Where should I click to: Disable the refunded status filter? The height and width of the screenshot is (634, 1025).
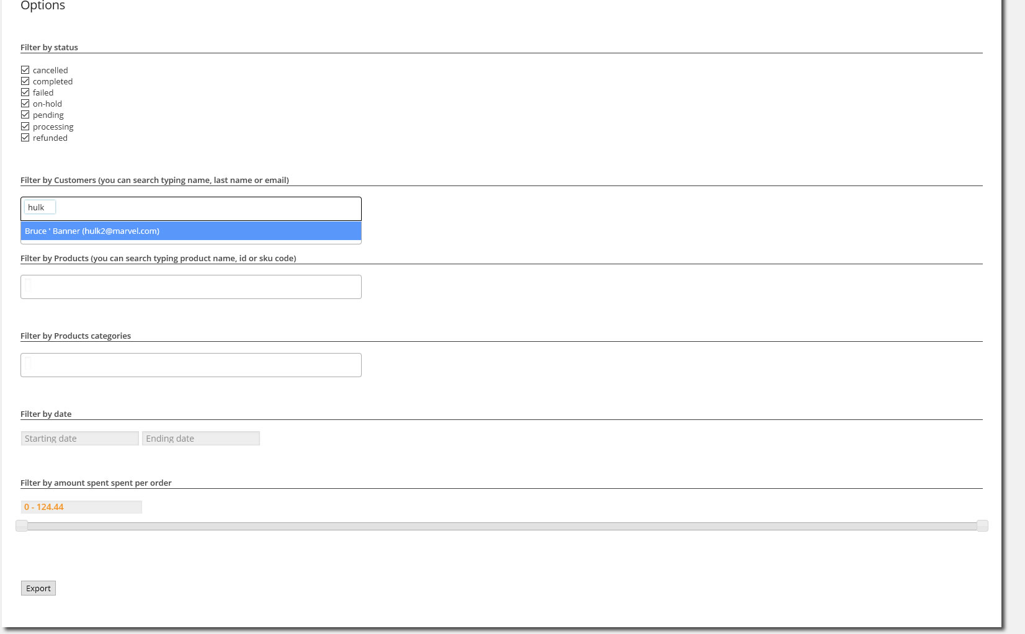point(25,138)
